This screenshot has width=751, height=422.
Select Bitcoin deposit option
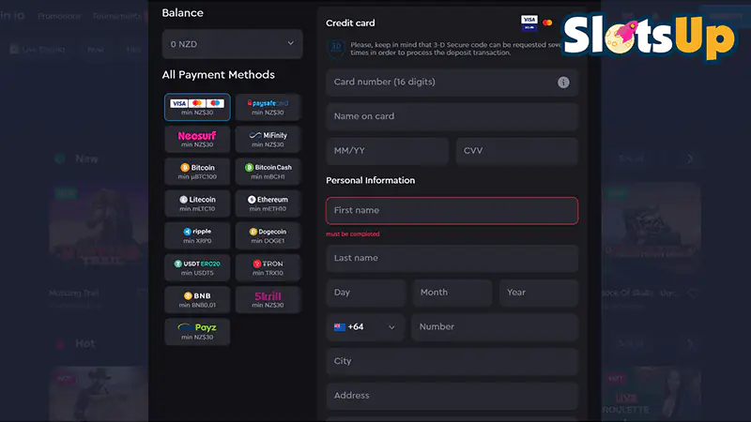(197, 171)
